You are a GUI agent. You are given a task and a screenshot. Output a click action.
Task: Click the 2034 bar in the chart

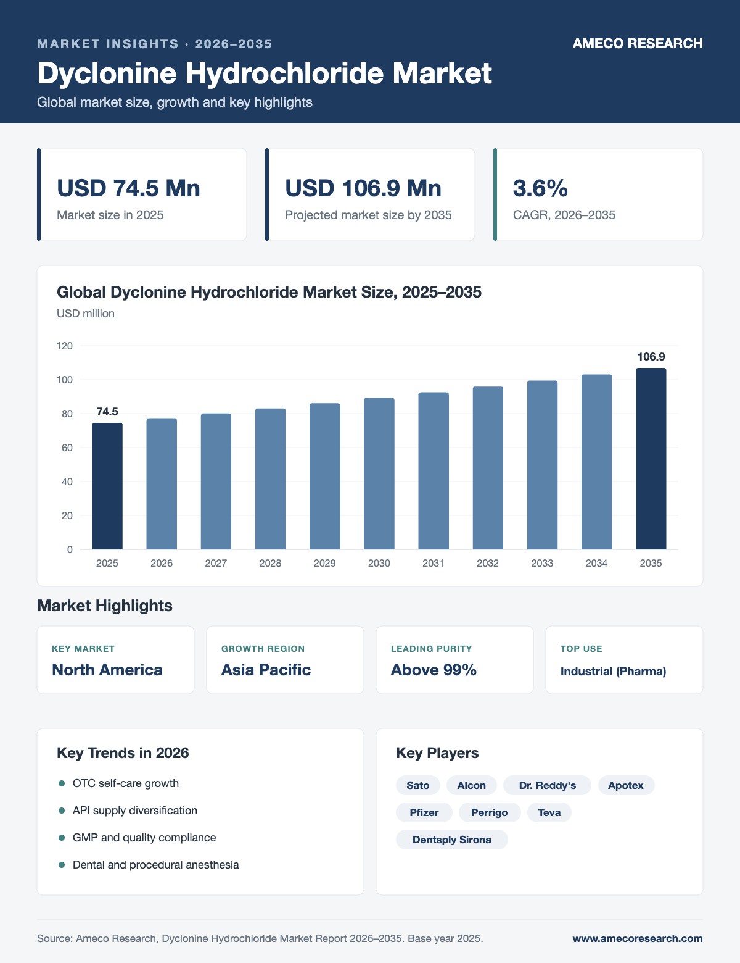click(x=596, y=462)
